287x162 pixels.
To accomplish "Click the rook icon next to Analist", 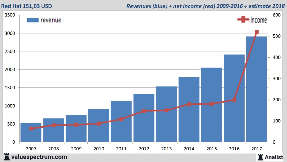I will coord(260,157).
